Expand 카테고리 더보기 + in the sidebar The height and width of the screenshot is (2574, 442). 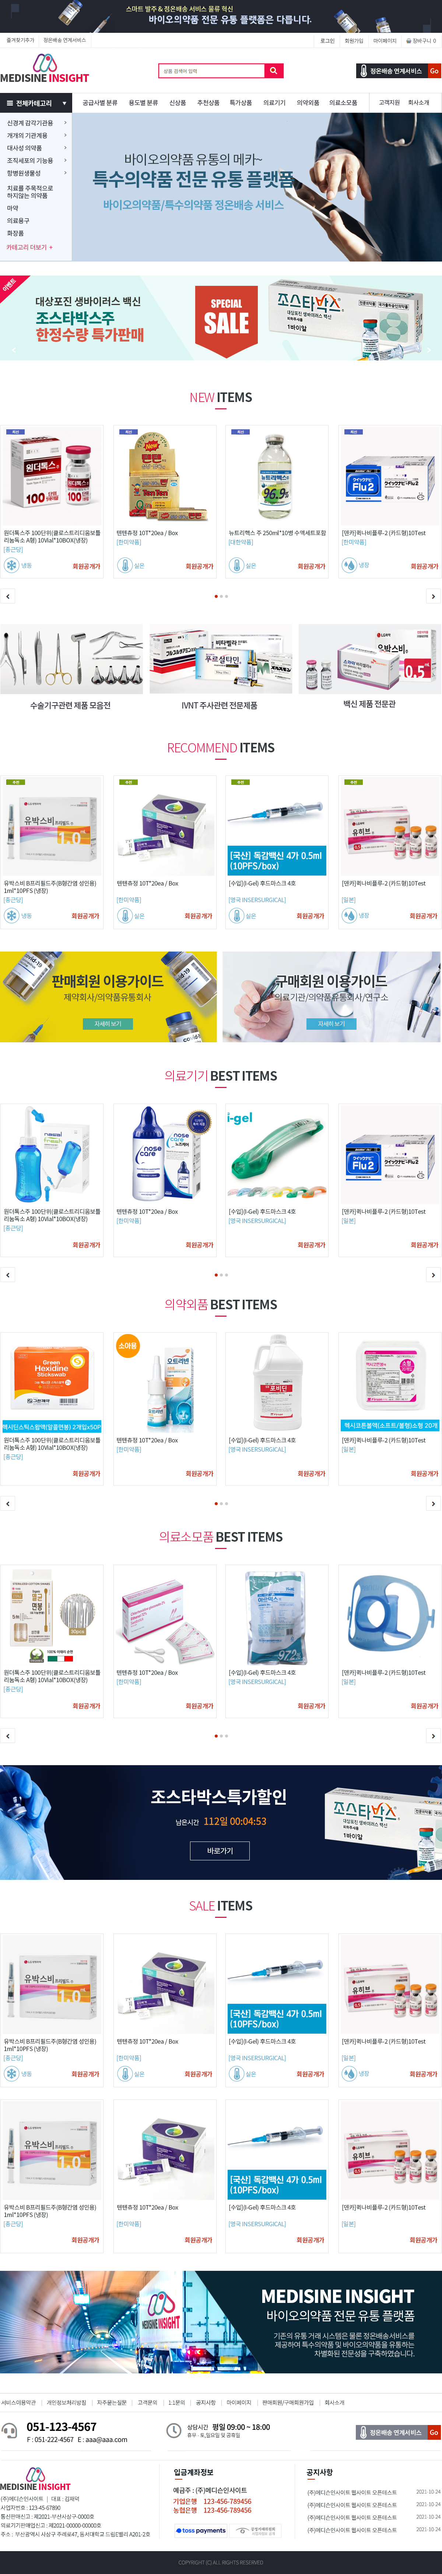coord(30,247)
